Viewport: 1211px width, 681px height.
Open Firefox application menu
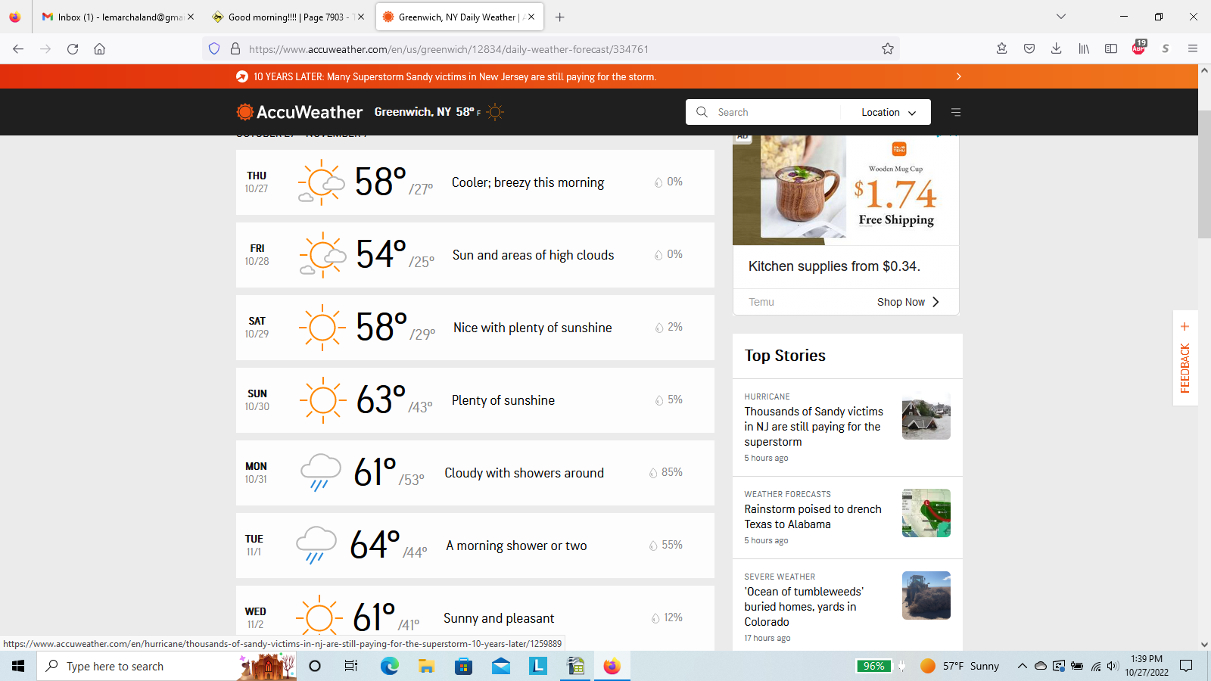[x=1193, y=49]
